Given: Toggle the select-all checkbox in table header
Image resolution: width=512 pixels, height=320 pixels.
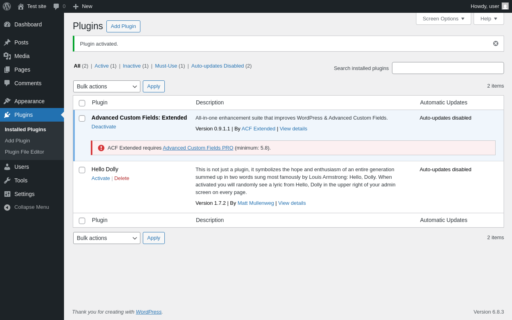Looking at the screenshot, I should 82,103.
